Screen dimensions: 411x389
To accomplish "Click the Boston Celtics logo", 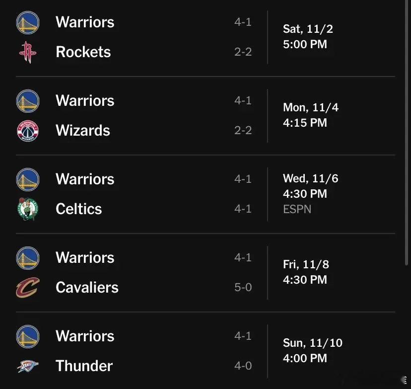I will point(28,209).
